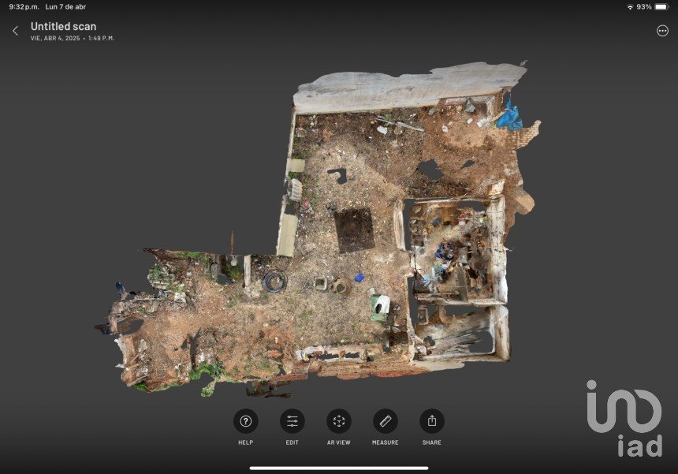Go back using the left chevron arrow
Viewport: 678px width, 474px height.
[16, 31]
